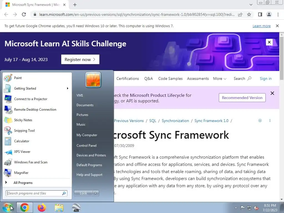Click the address bar URL
This screenshot has width=284, height=213.
137,14
